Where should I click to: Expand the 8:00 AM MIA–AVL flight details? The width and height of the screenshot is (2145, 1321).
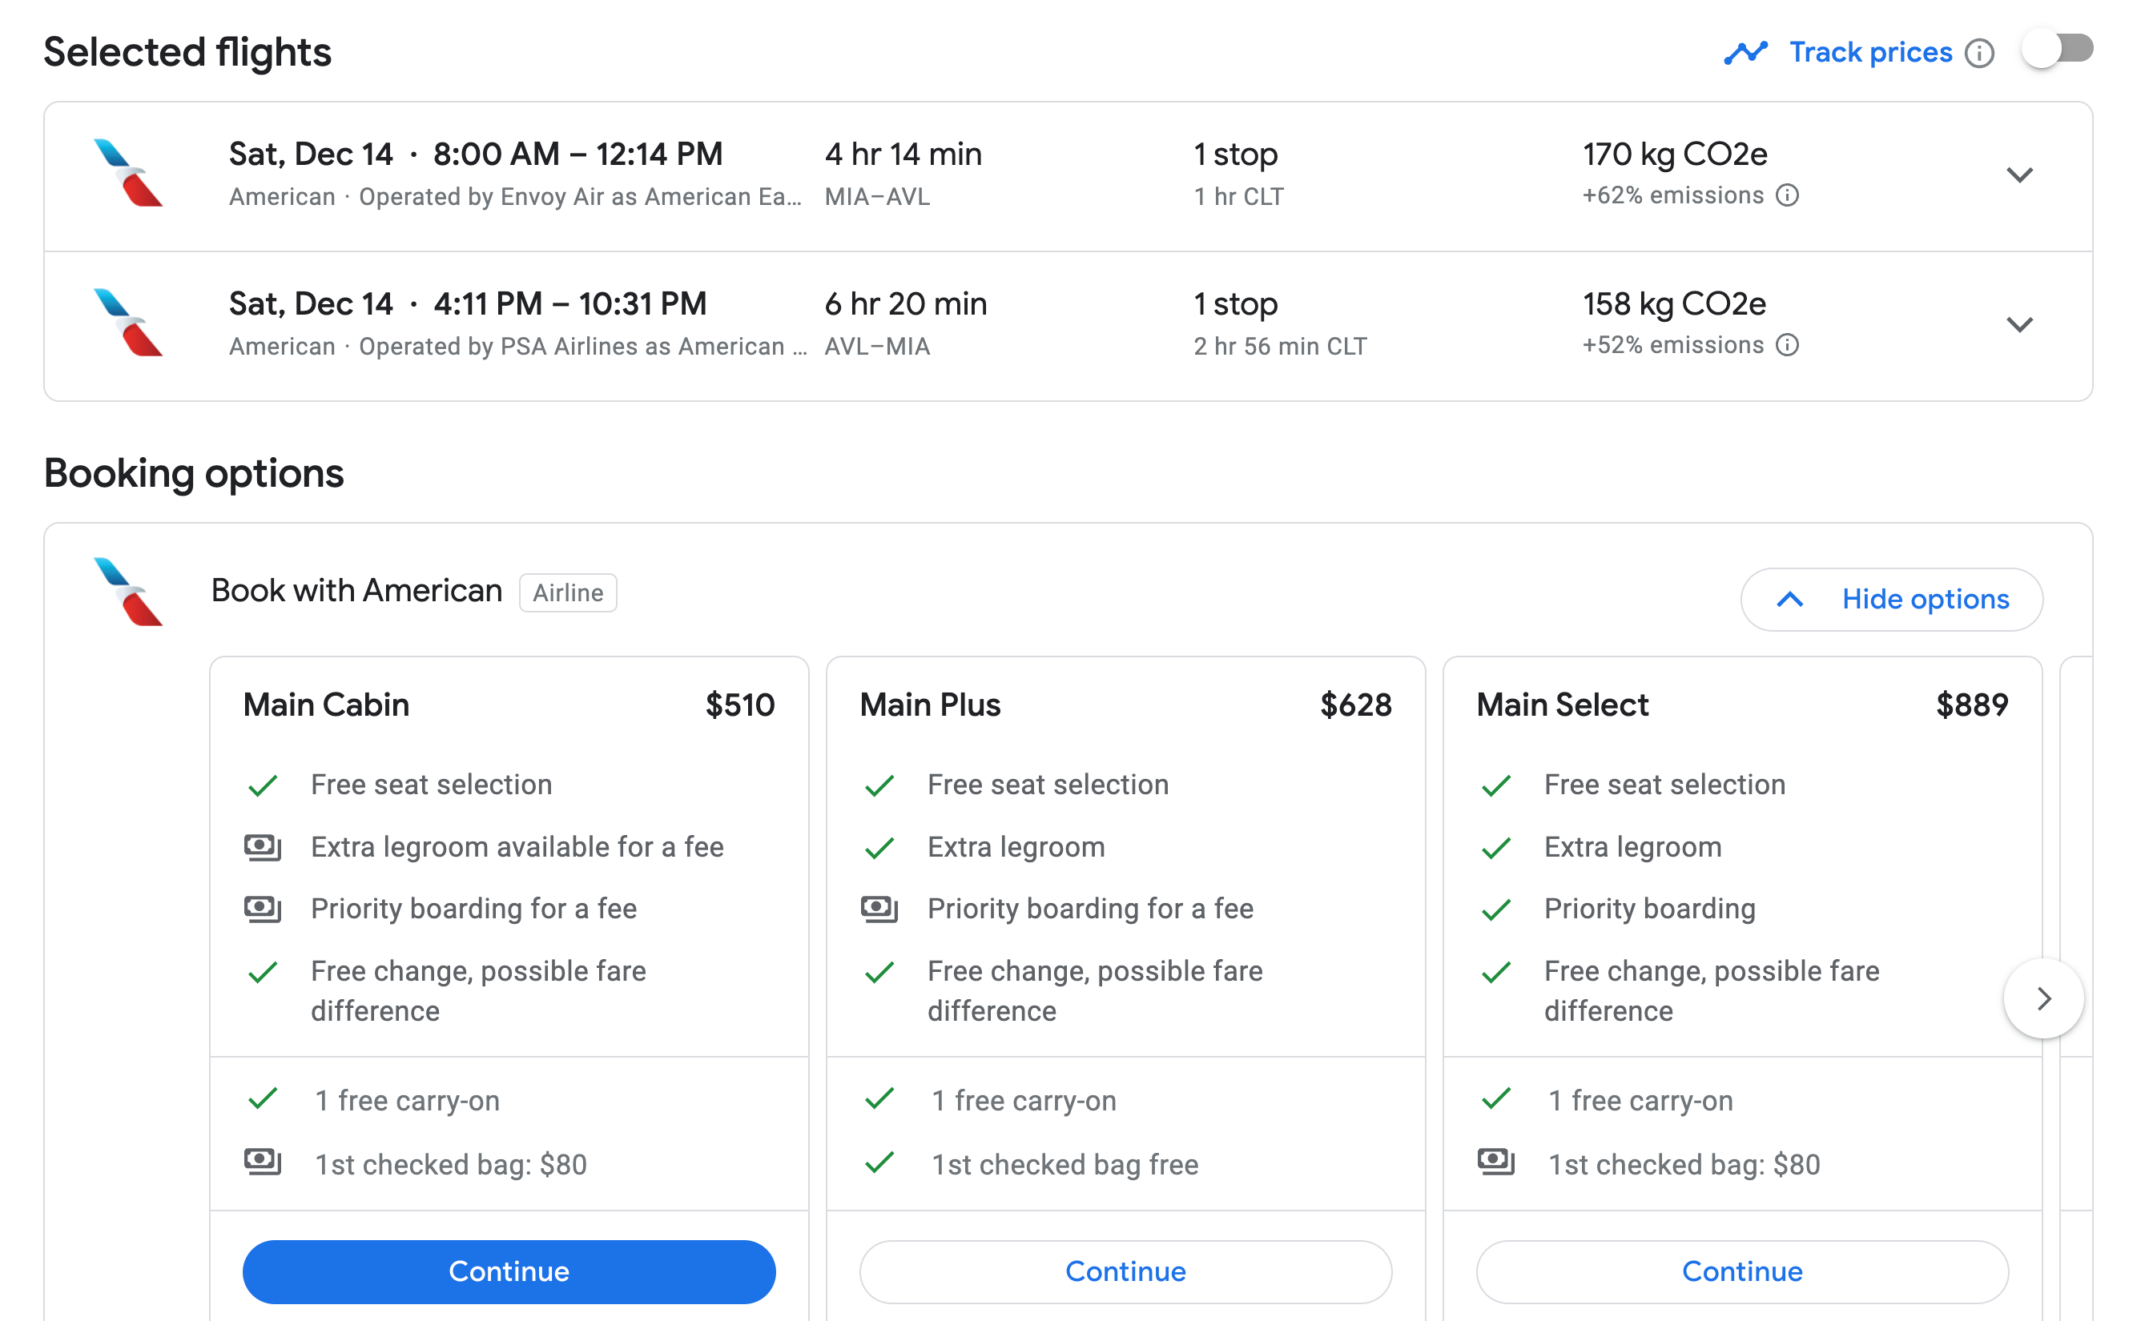point(2019,175)
